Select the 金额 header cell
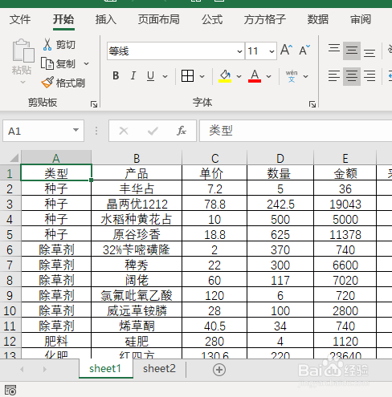This screenshot has width=392, height=397. click(x=345, y=173)
